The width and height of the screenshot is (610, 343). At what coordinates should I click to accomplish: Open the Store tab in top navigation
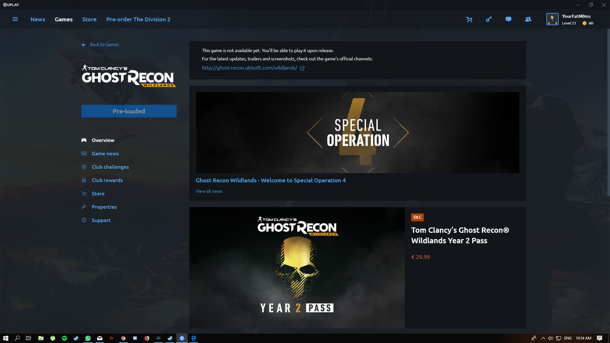pos(89,20)
